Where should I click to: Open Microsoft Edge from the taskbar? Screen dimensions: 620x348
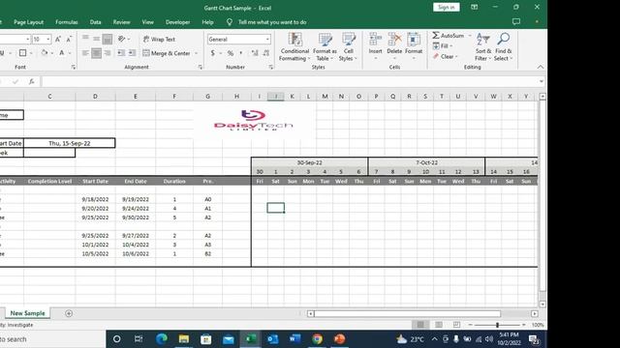coord(162,339)
